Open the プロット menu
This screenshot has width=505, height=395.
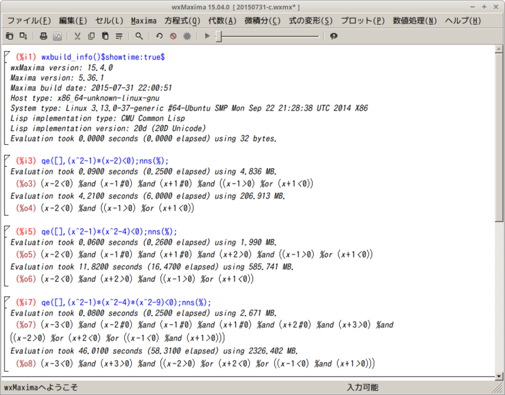click(362, 20)
